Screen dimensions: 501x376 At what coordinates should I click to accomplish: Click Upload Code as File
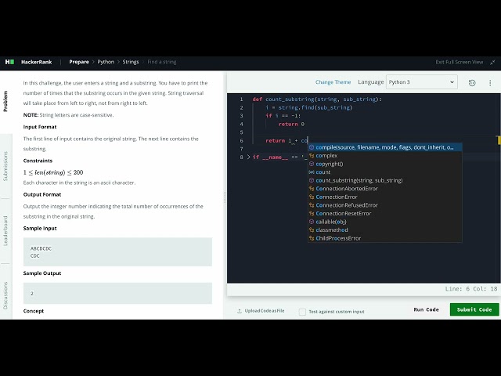pyautogui.click(x=265, y=311)
